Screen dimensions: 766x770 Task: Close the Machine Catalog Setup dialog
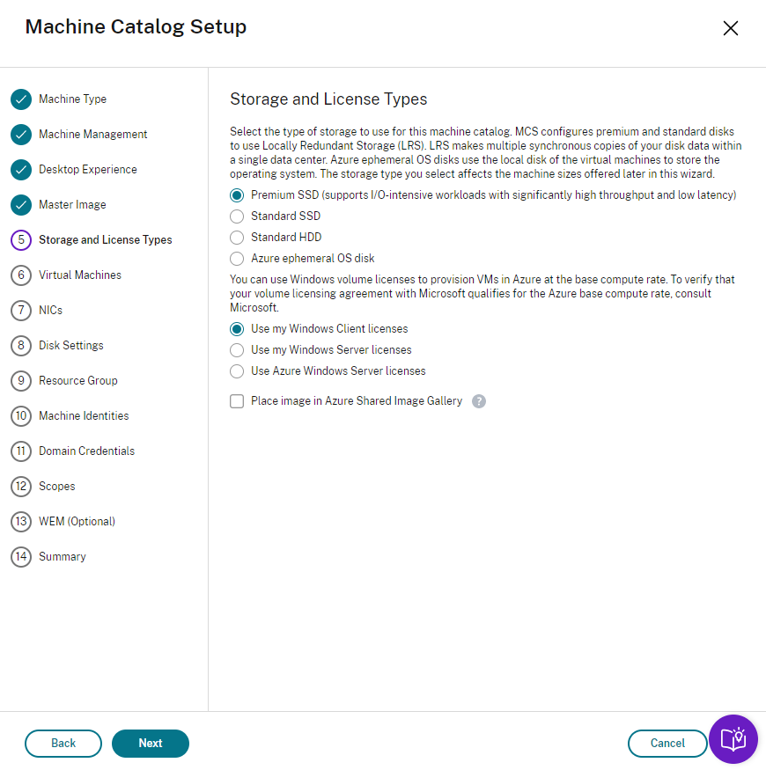[731, 28]
